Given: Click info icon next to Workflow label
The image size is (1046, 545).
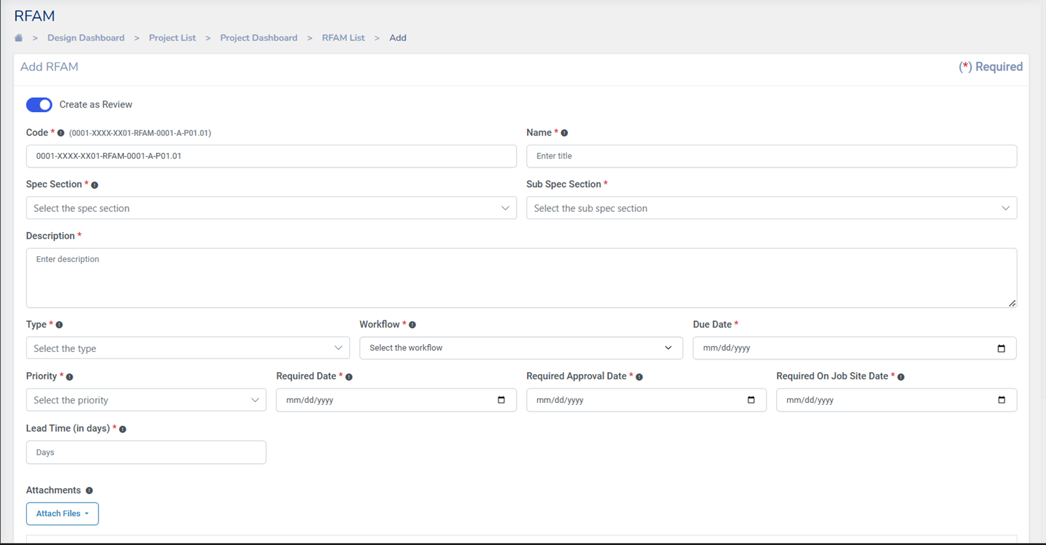Looking at the screenshot, I should click(x=412, y=325).
